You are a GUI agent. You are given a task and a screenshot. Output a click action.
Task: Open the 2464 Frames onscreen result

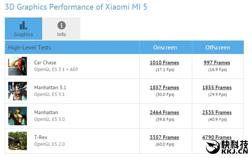[x=164, y=112]
